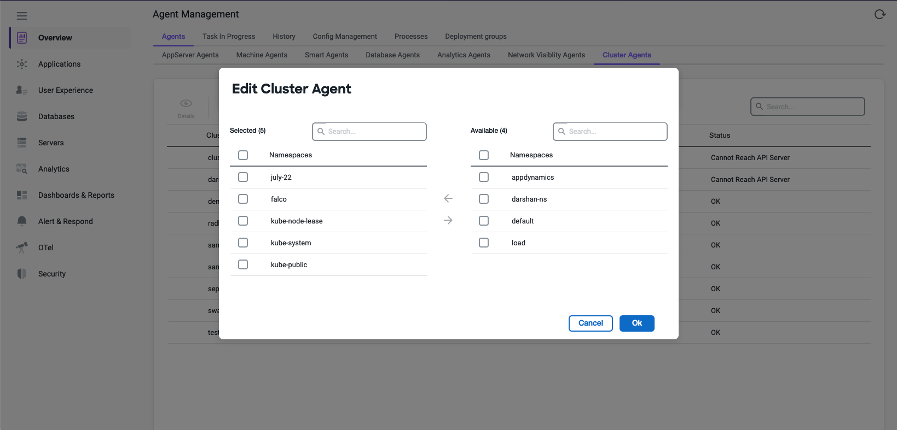Screen dimensions: 897x430
Task: Click the Alert & Respond bell icon
Action: pos(22,221)
